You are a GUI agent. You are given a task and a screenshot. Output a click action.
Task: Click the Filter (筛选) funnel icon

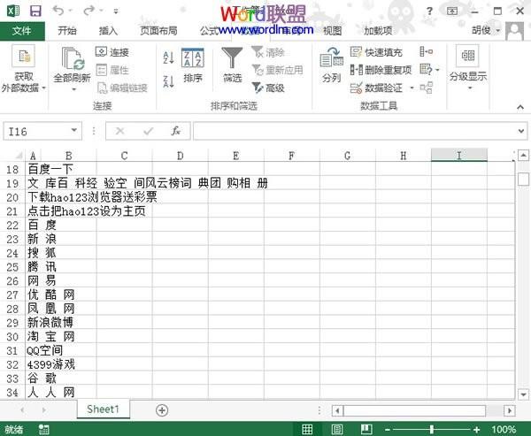pos(232,65)
